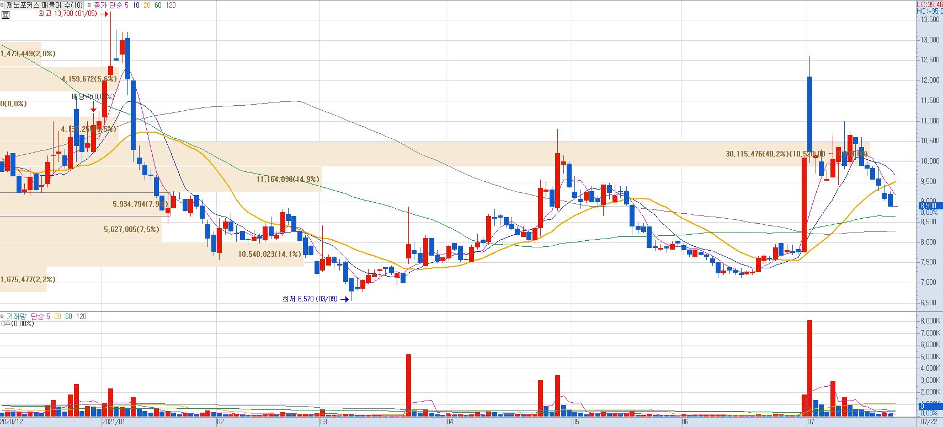Select the volume average 20 label
Viewport: 943px width, 427px height.
click(57, 316)
